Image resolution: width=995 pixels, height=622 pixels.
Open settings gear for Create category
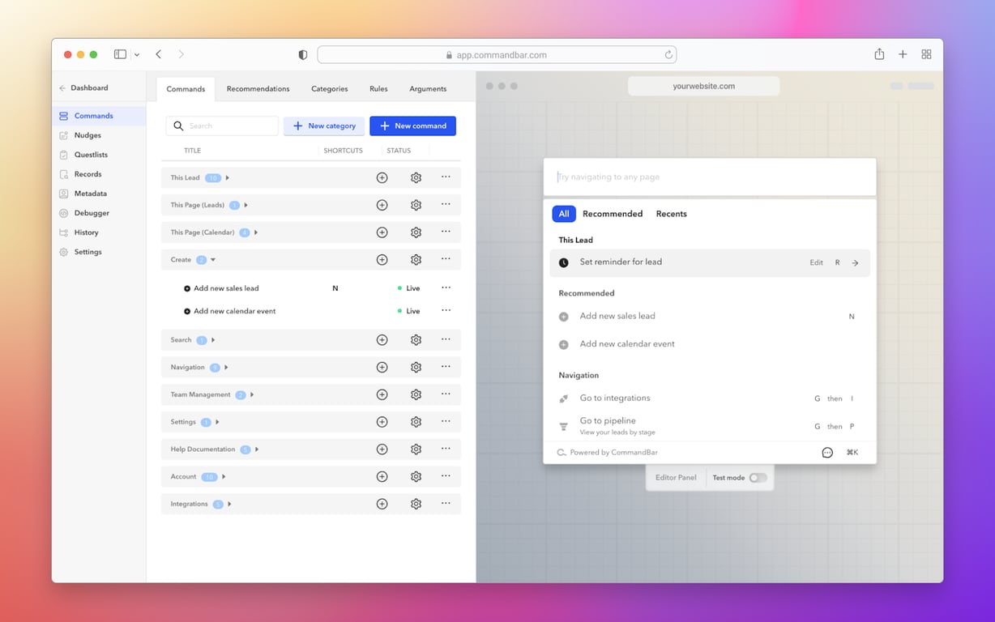(x=416, y=260)
